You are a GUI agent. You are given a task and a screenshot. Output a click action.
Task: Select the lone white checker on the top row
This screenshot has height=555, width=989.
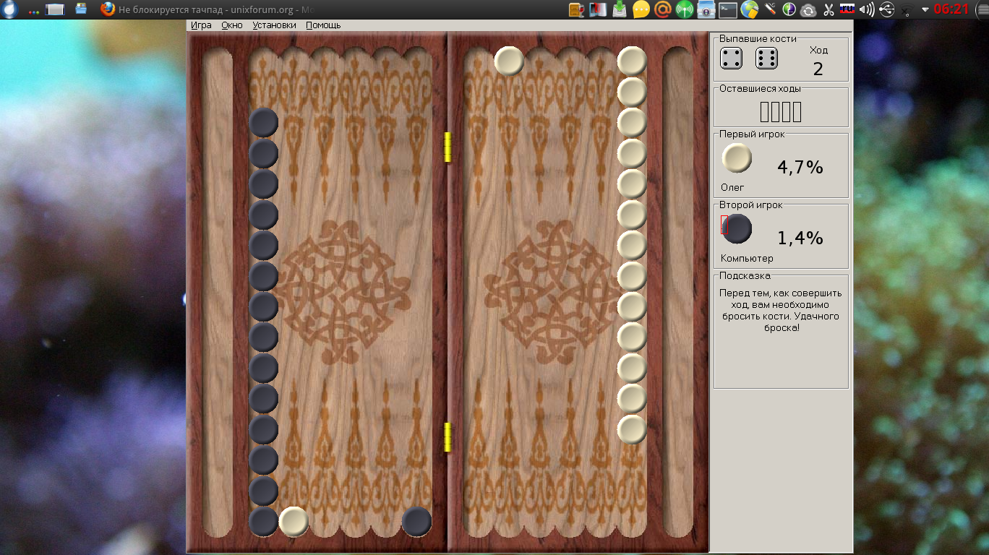[509, 61]
